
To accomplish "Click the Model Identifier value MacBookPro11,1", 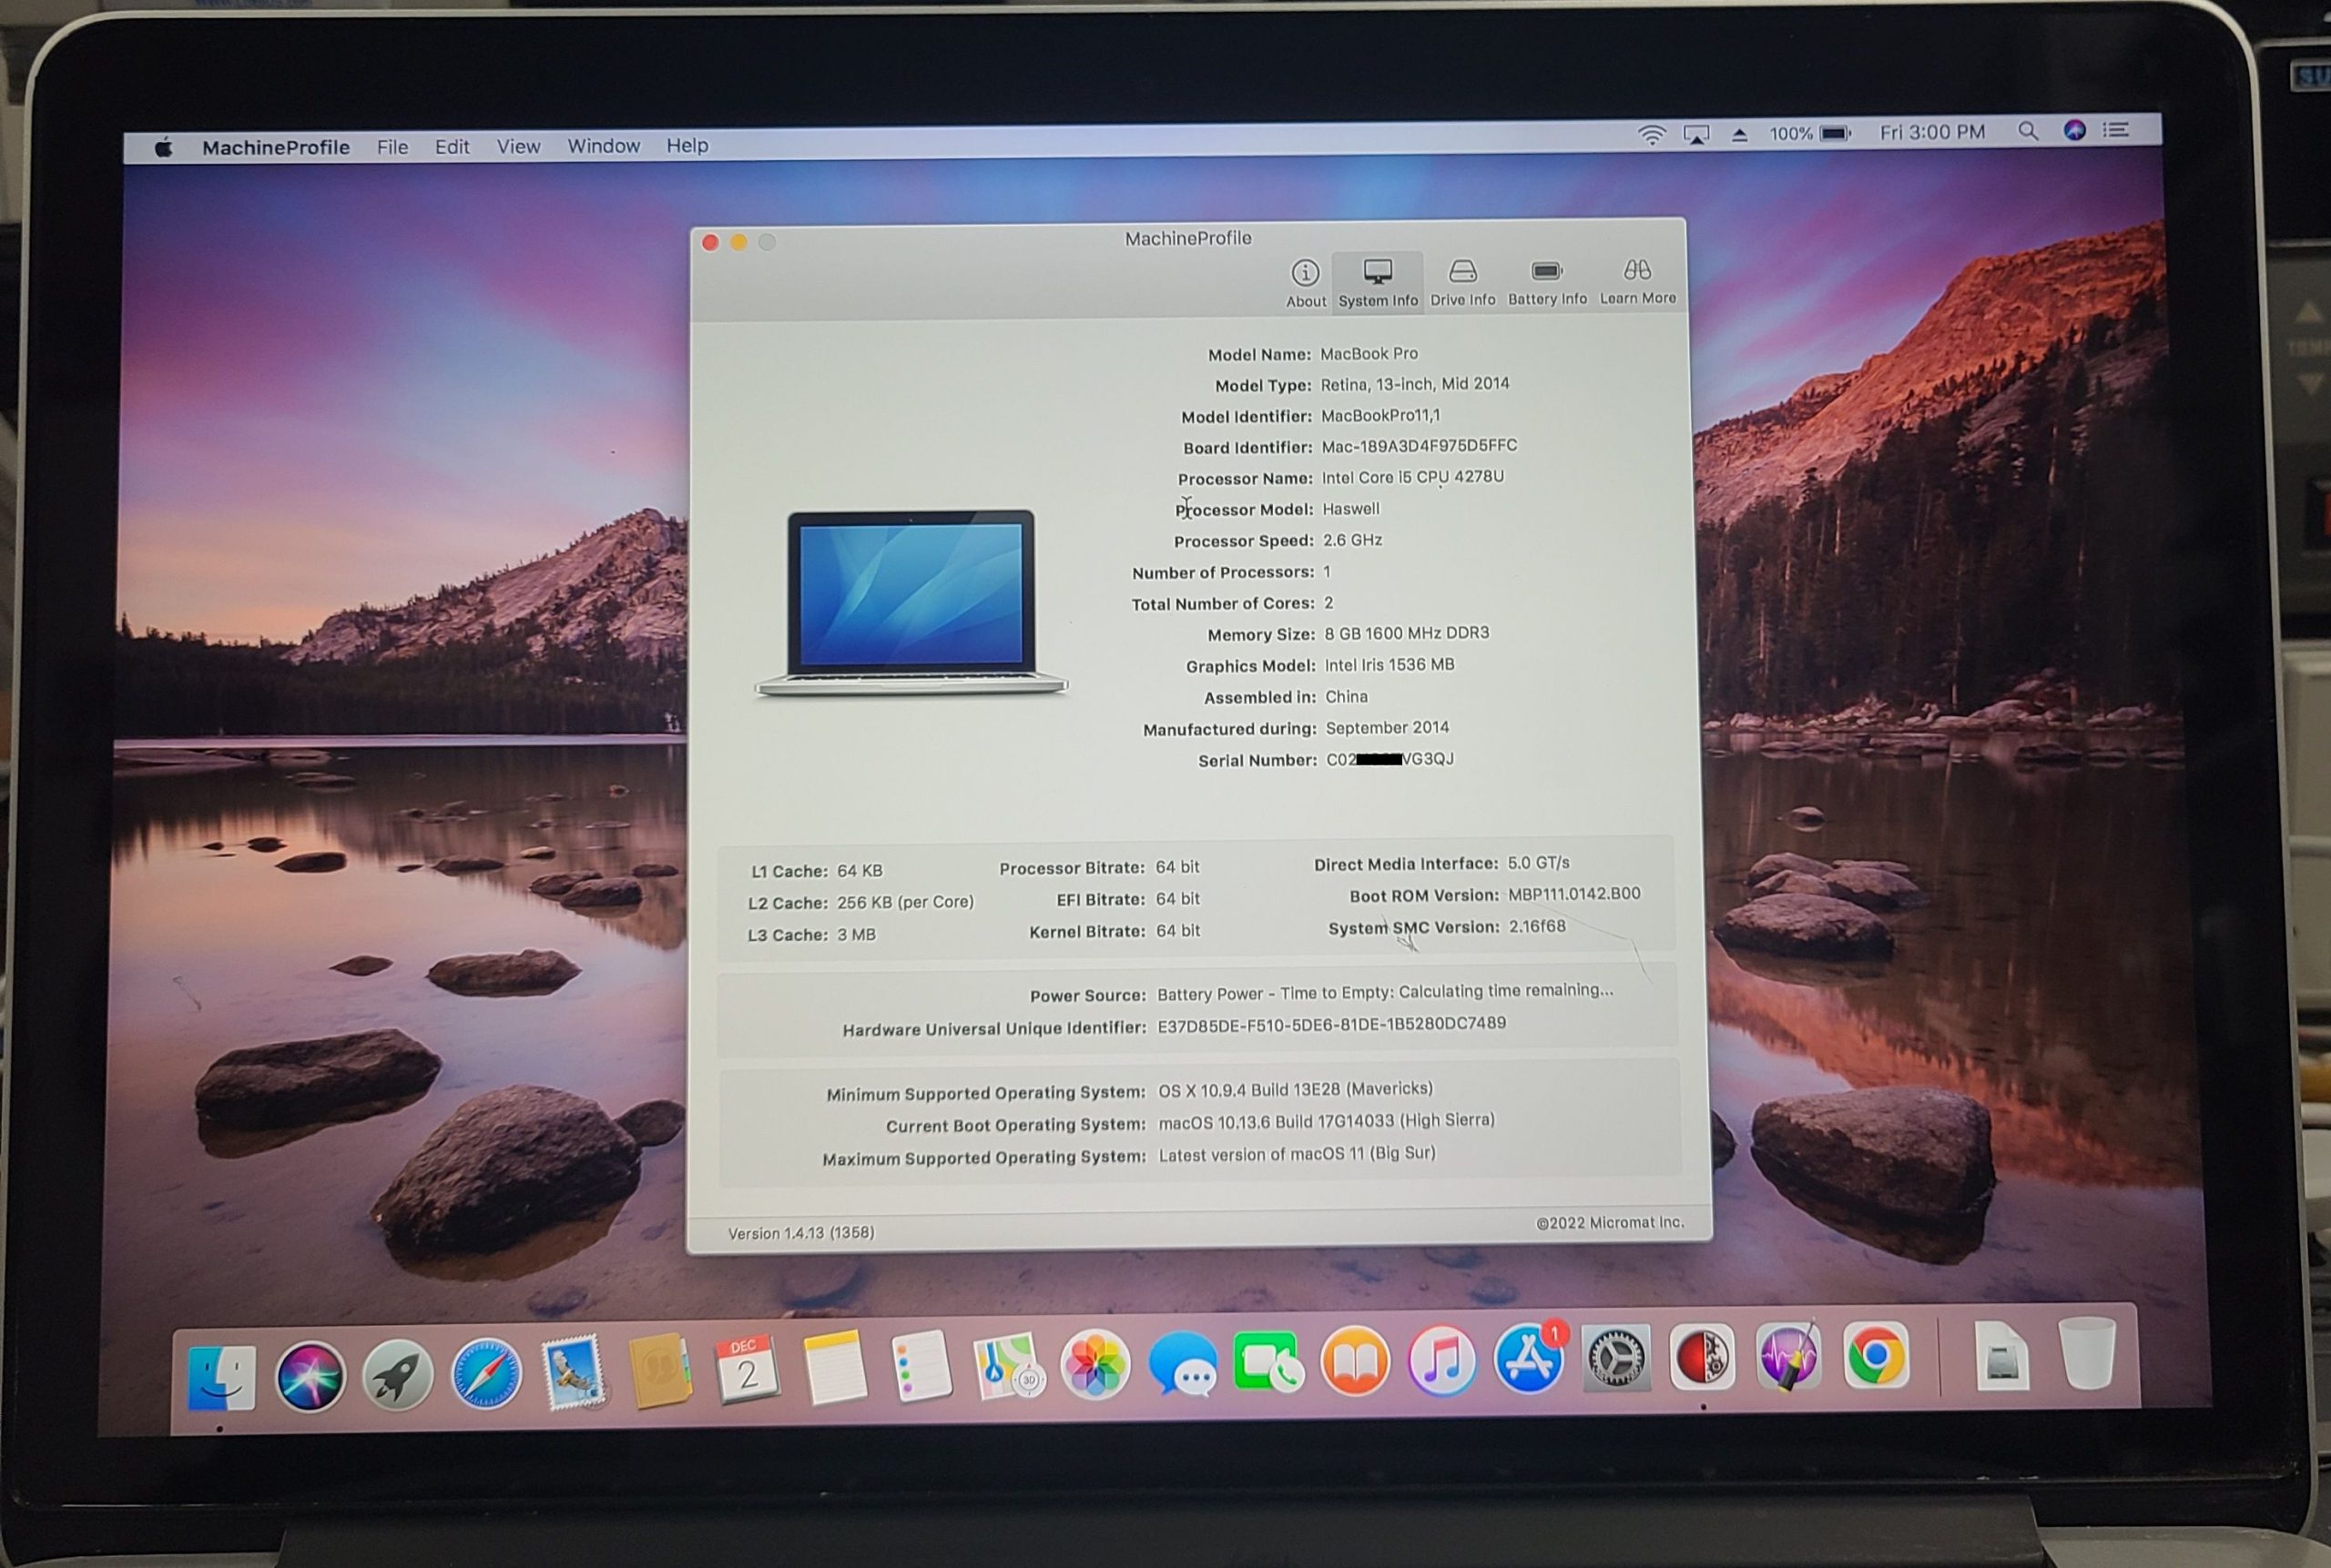I will (1380, 415).
